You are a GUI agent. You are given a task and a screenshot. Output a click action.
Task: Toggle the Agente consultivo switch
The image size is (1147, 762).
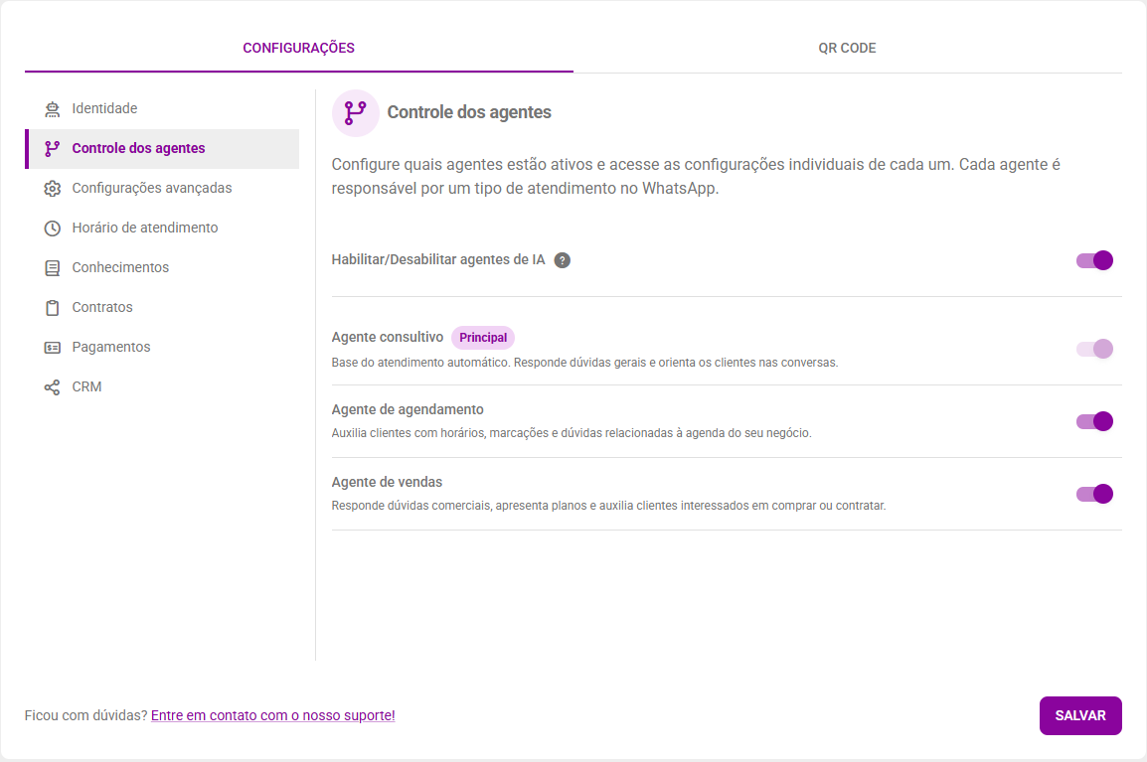1094,349
